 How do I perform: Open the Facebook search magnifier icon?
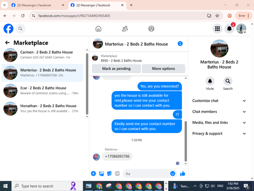pyautogui.click(x=20, y=28)
